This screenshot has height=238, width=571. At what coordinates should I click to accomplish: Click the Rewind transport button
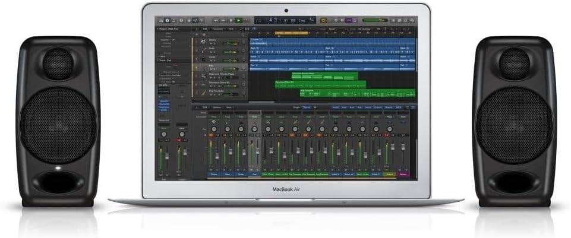[216, 21]
